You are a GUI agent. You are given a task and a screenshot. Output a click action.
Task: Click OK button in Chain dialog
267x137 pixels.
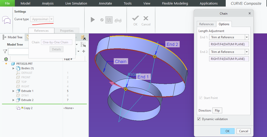click(x=227, y=131)
